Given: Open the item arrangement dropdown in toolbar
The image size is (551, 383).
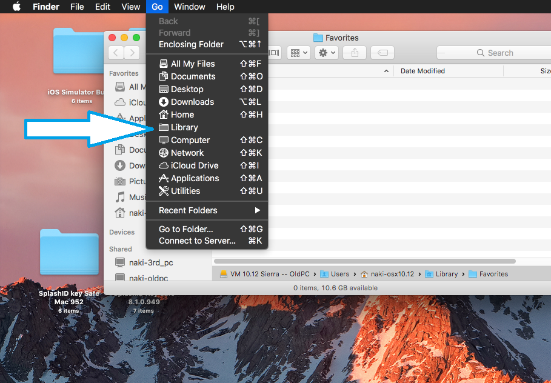Looking at the screenshot, I should (x=298, y=53).
